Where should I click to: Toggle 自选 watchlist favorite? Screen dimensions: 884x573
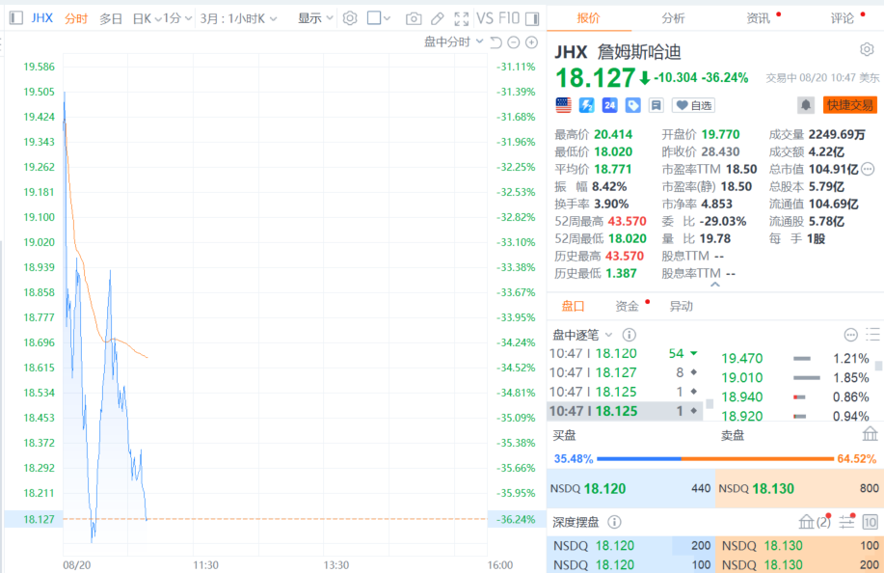694,105
